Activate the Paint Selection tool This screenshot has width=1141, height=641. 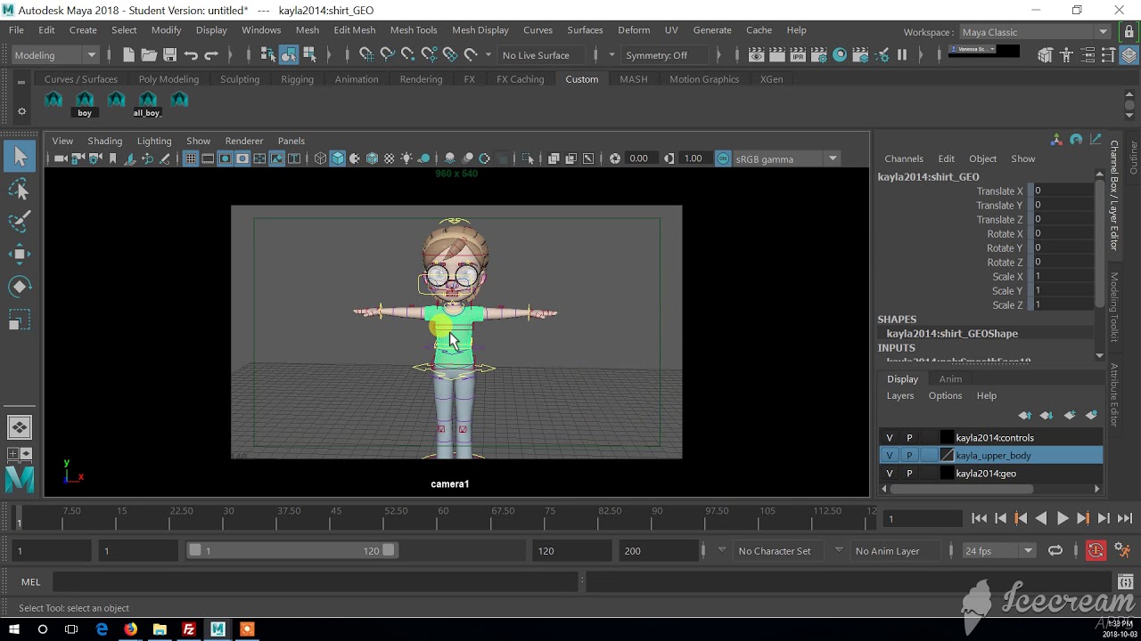pos(20,221)
